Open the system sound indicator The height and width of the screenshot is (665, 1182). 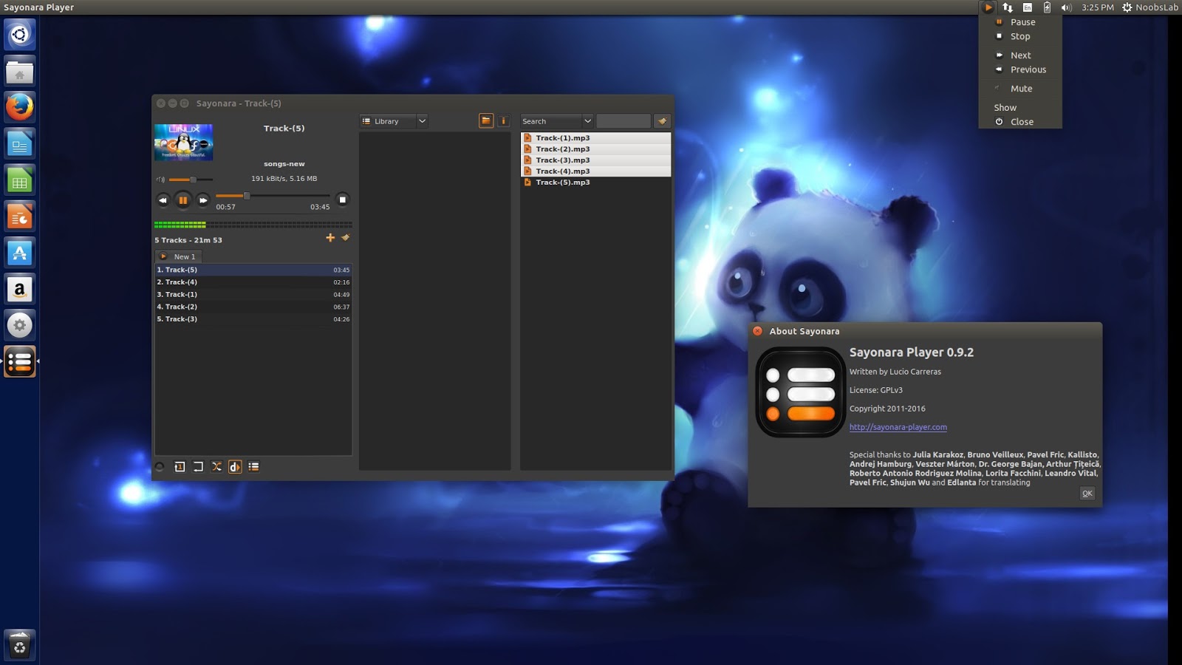pyautogui.click(x=1067, y=7)
